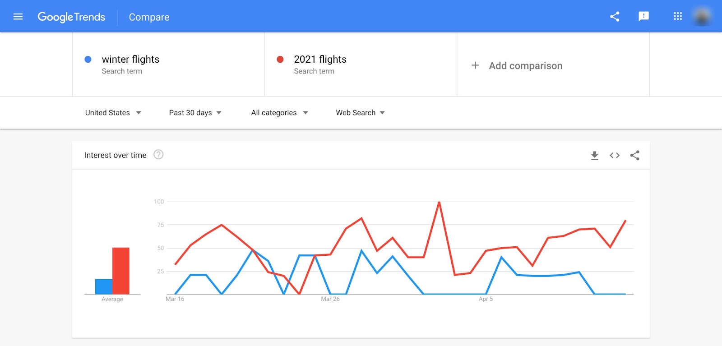Screen dimensions: 722x346
Task: Click the red average bar
Action: 120,271
